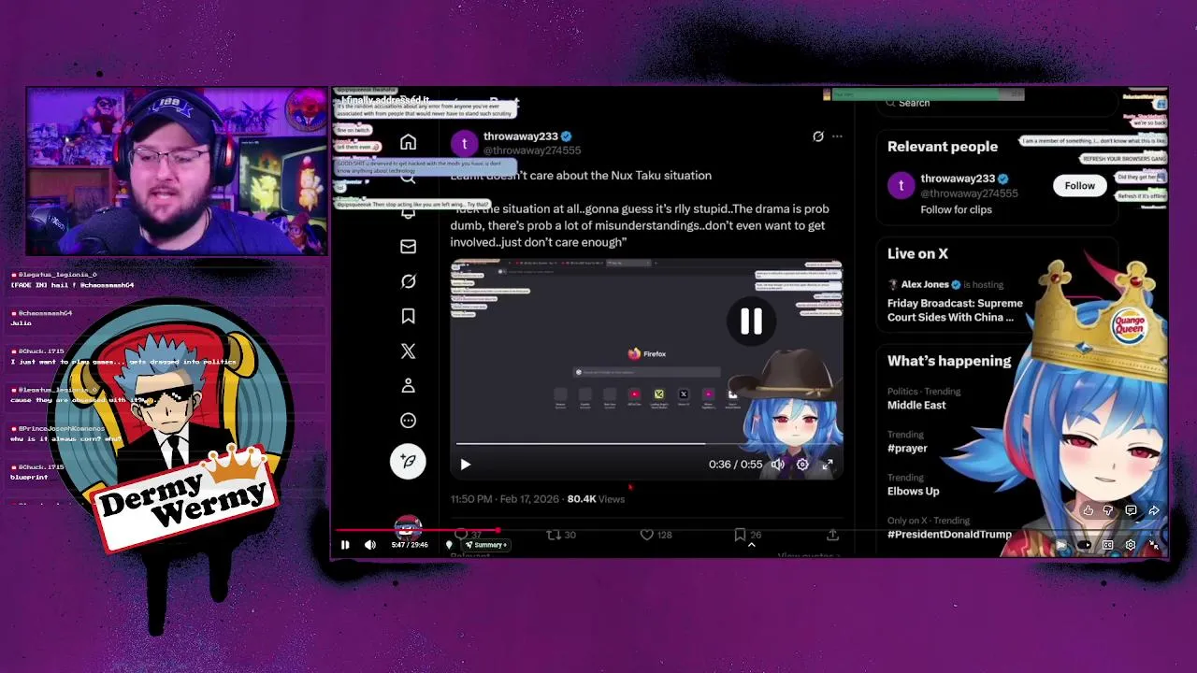Mute the outer player volume speaker
The width and height of the screenshot is (1197, 673).
tap(370, 545)
